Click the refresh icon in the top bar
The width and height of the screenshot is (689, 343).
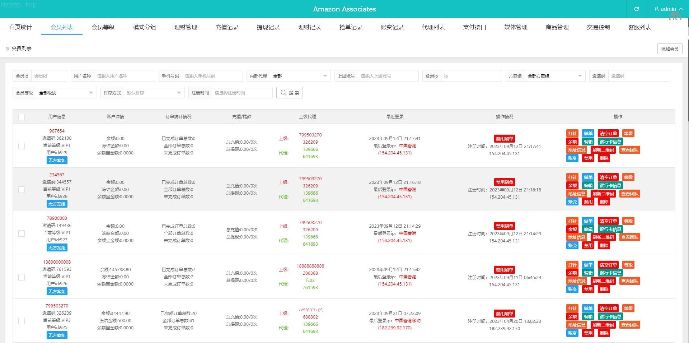point(636,9)
